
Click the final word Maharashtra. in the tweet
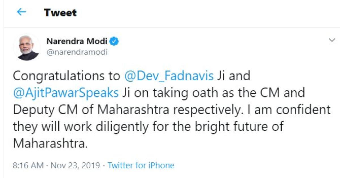(x=49, y=144)
